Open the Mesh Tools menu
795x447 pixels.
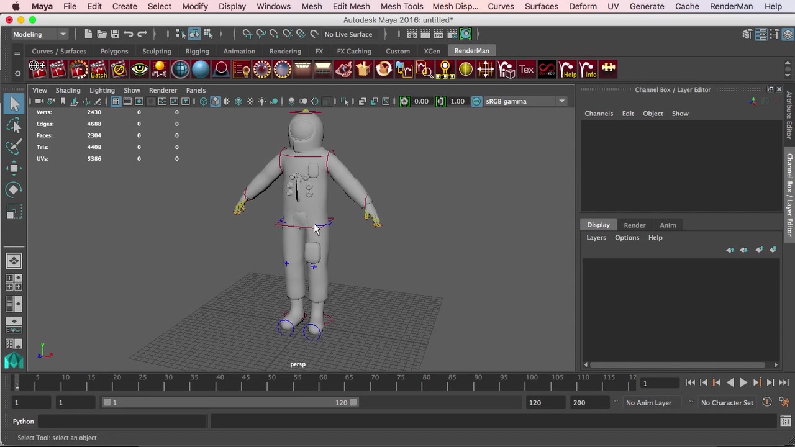[x=401, y=6]
